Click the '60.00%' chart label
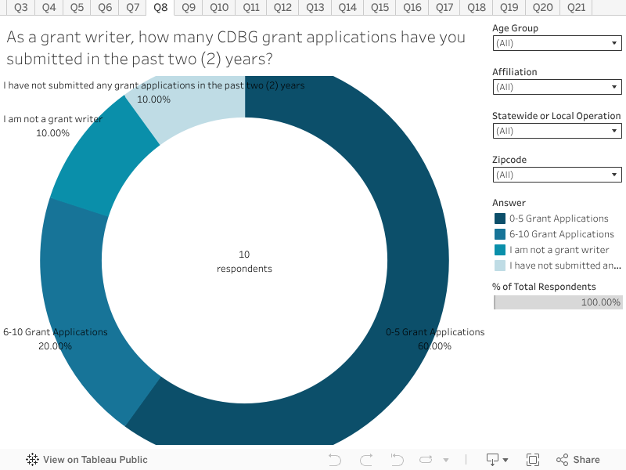626x470 pixels. tap(434, 346)
